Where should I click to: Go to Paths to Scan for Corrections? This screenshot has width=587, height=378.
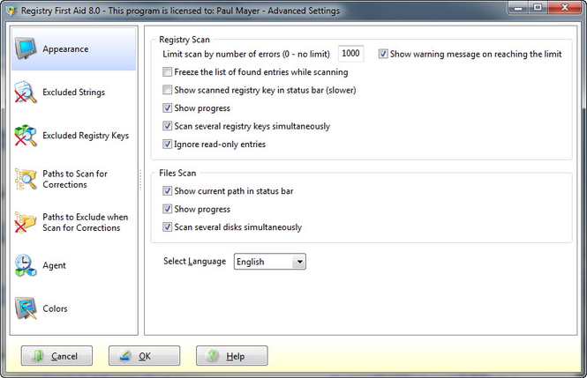(x=74, y=179)
